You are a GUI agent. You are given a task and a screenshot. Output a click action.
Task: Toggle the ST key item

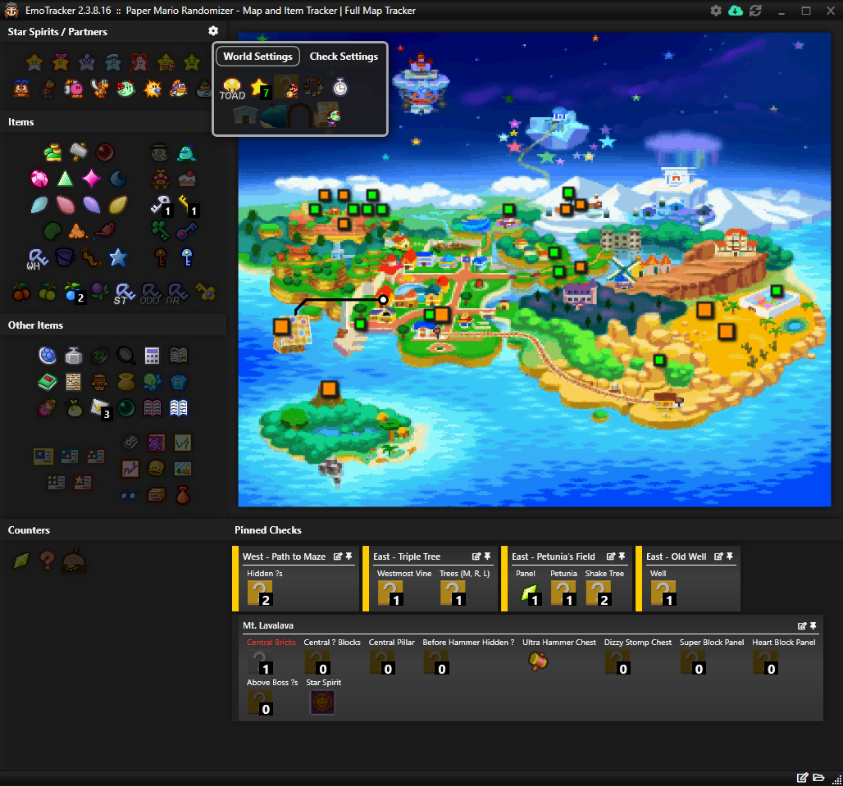point(124,293)
